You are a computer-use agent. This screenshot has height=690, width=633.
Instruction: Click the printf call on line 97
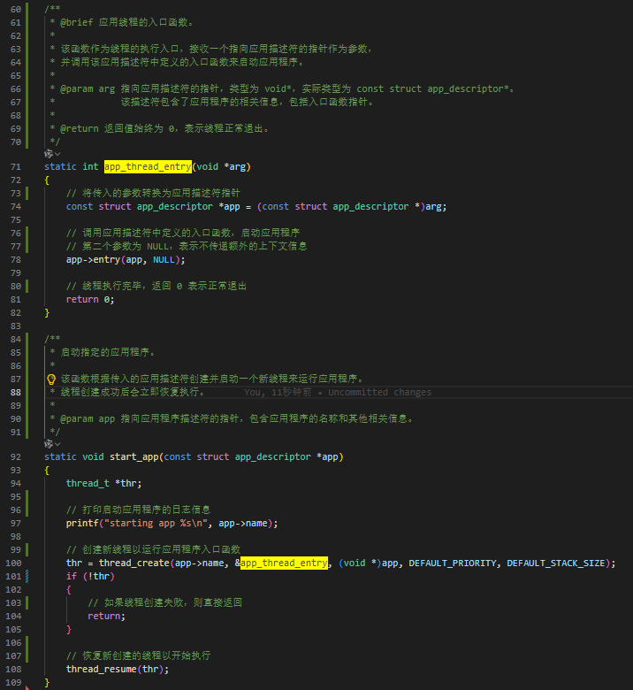83,523
